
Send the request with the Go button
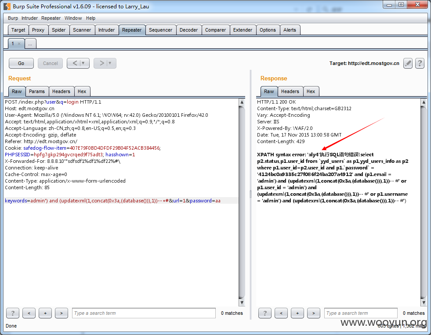point(21,63)
